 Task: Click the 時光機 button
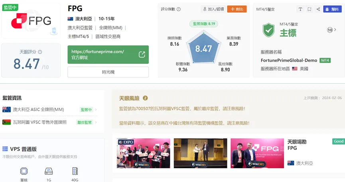[108, 72]
